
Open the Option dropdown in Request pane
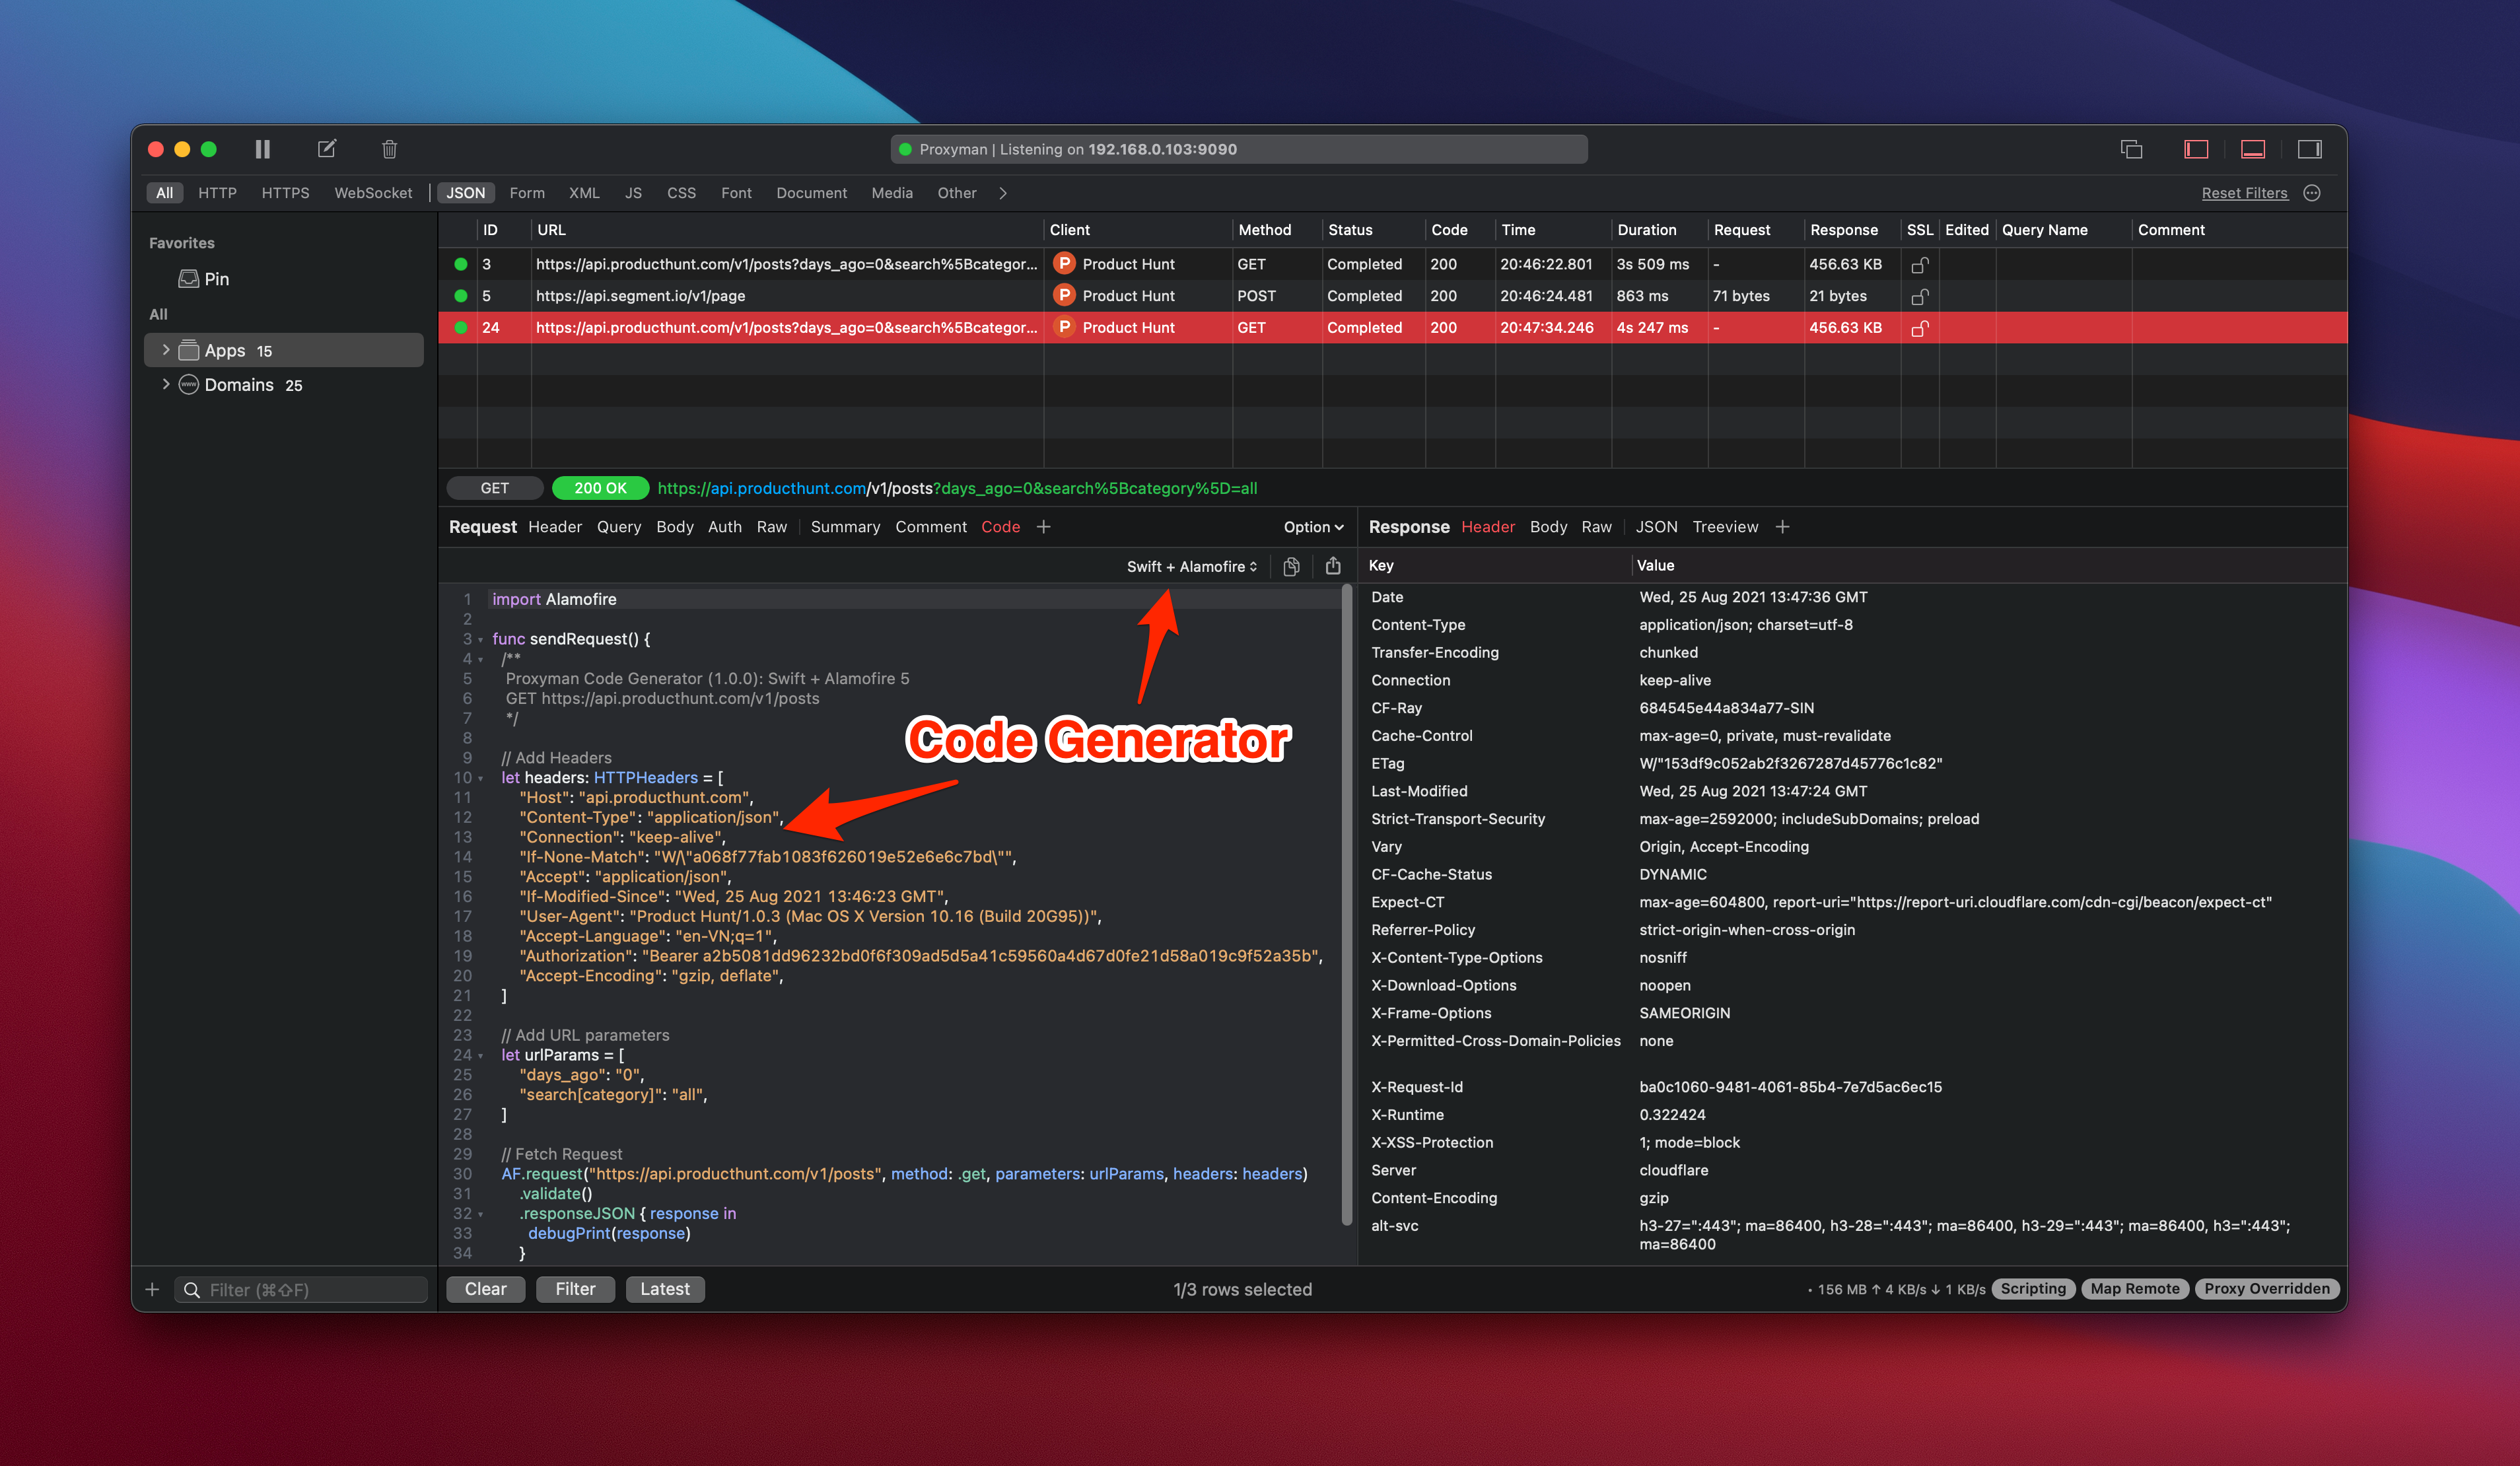click(1312, 526)
